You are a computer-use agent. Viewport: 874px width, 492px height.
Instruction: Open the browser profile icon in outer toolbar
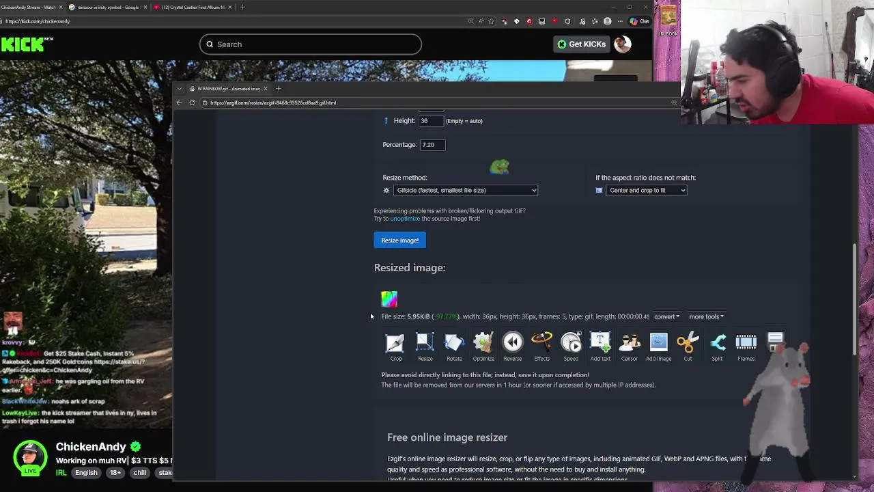pos(607,21)
